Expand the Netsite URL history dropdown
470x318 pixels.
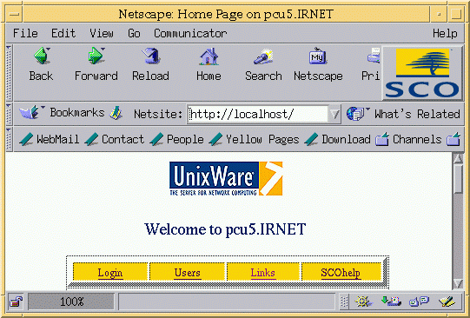click(334, 114)
